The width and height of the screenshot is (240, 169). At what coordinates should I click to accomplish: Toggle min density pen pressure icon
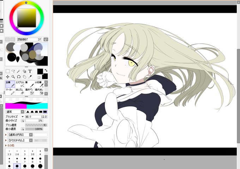pos(23,129)
